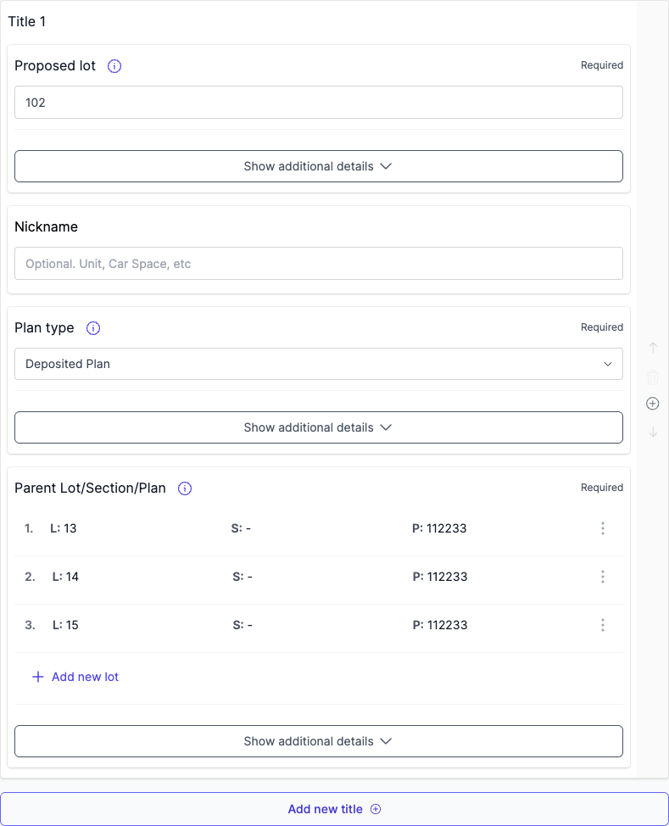The image size is (669, 826).
Task: Click the circled plus icon in side toolbar
Action: [653, 404]
